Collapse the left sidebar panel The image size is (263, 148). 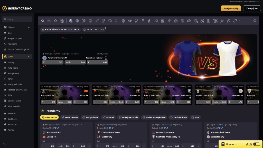pos(4,144)
